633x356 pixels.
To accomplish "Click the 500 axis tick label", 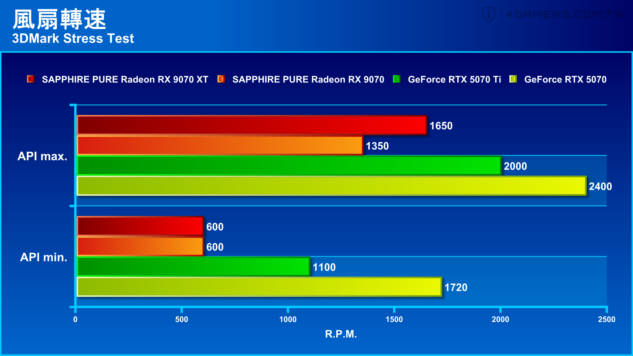I will pos(182,319).
